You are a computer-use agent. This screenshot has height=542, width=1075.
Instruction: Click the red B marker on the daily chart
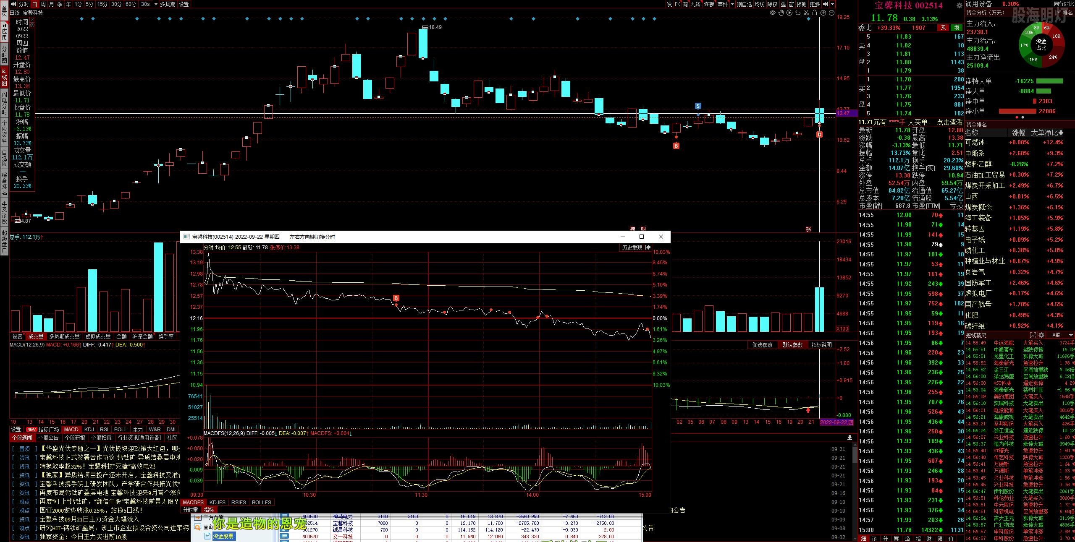(676, 146)
